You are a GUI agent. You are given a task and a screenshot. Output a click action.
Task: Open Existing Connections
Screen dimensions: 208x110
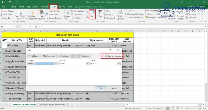(31, 15)
